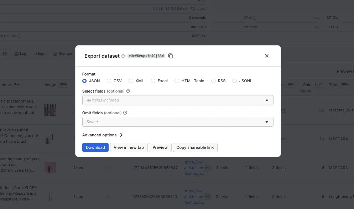
Task: Open help icon beside Export dataset title
Action: (x=123, y=56)
